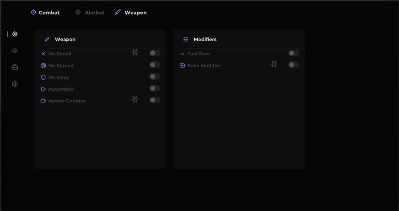The width and height of the screenshot is (399, 211).
Task: Enable the Eoka Modifier toggle
Action: (294, 65)
